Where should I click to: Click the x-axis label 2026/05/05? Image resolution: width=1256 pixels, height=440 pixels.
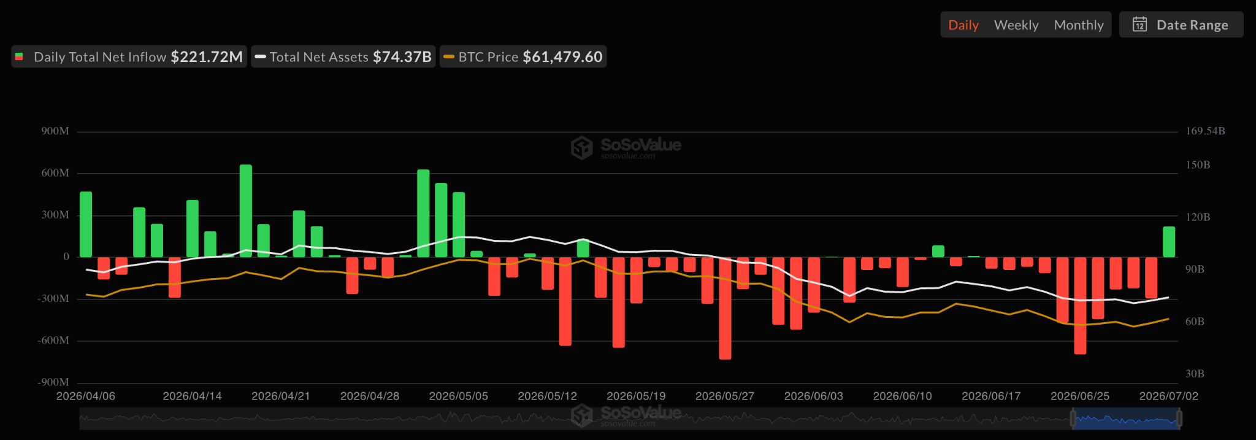pos(459,396)
